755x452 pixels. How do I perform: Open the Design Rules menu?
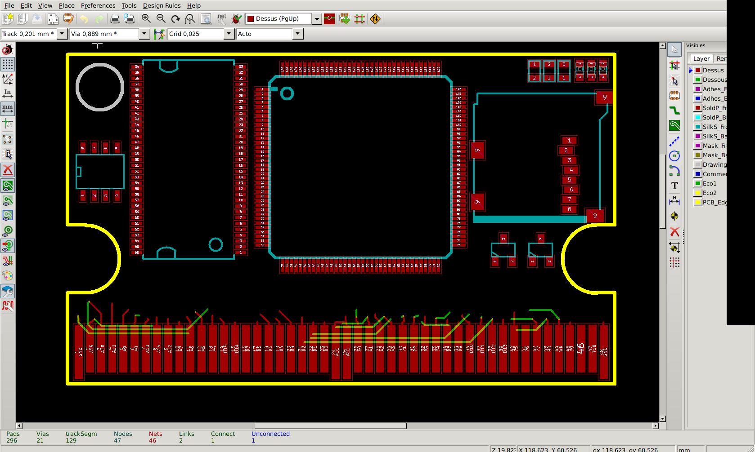coord(162,5)
